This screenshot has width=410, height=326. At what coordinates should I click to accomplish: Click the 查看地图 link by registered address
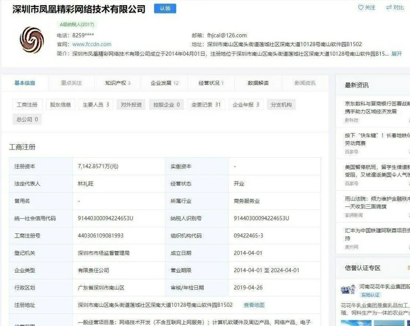click(254, 305)
